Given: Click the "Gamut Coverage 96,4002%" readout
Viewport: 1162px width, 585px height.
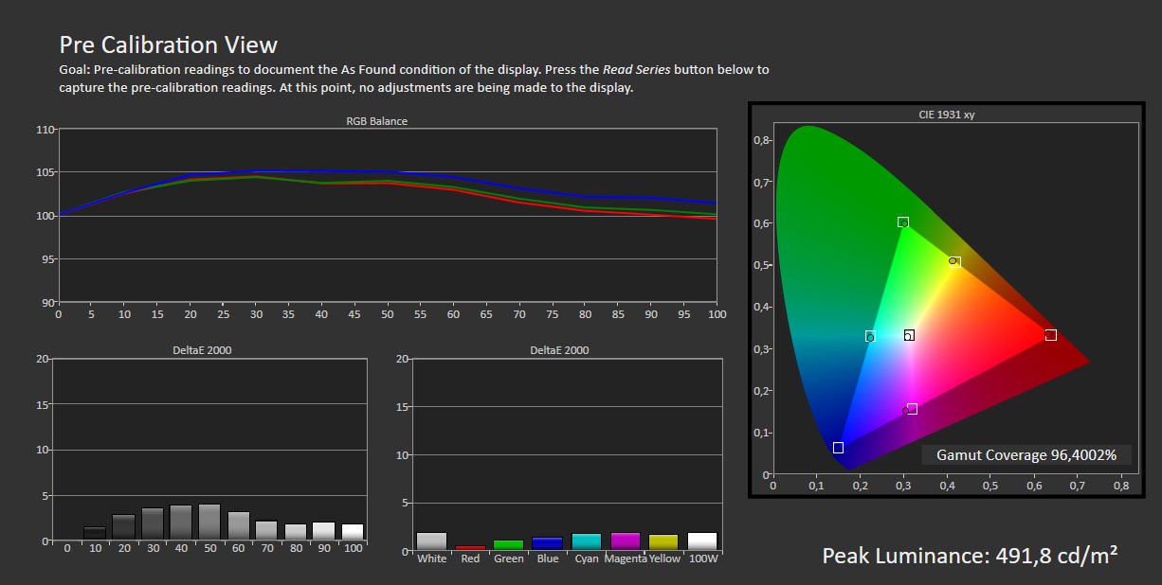Looking at the screenshot, I should click(x=1026, y=455).
